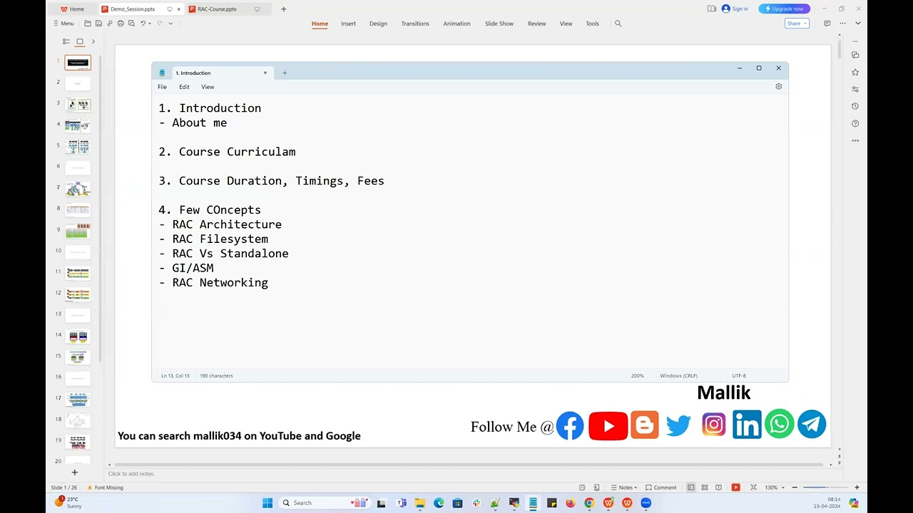The width and height of the screenshot is (913, 513).
Task: Expand the slide panel with the right chevron
Action: [93, 41]
